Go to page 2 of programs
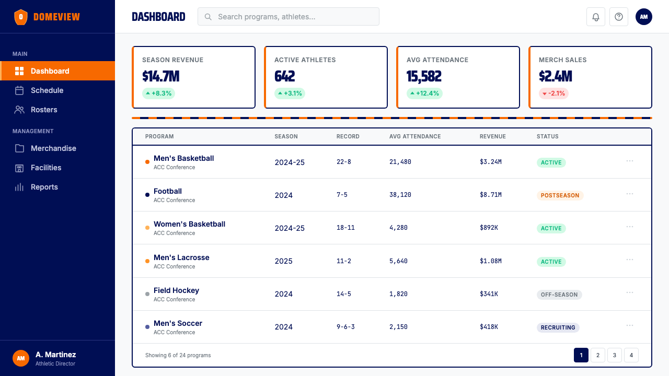Viewport: 669px width, 376px height. (x=598, y=355)
